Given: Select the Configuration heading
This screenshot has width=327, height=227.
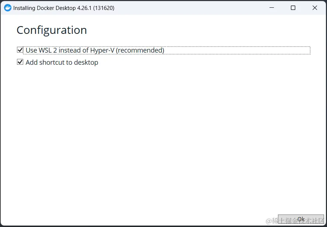Looking at the screenshot, I should (x=51, y=30).
